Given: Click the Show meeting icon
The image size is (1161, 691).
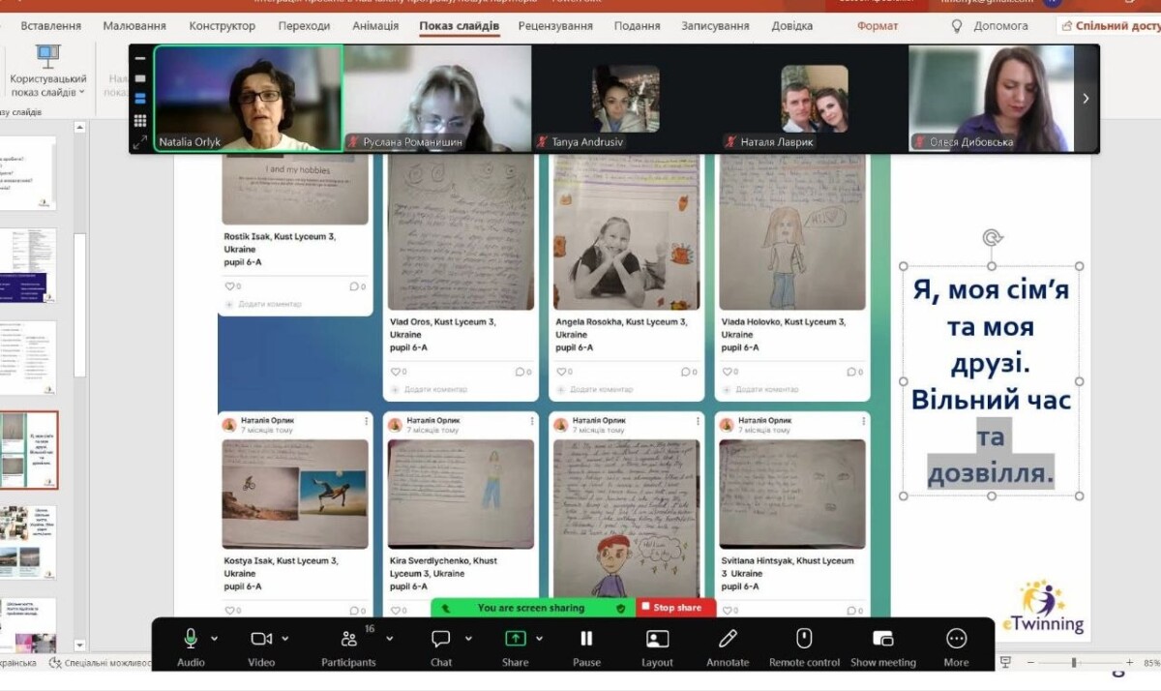Looking at the screenshot, I should (883, 639).
